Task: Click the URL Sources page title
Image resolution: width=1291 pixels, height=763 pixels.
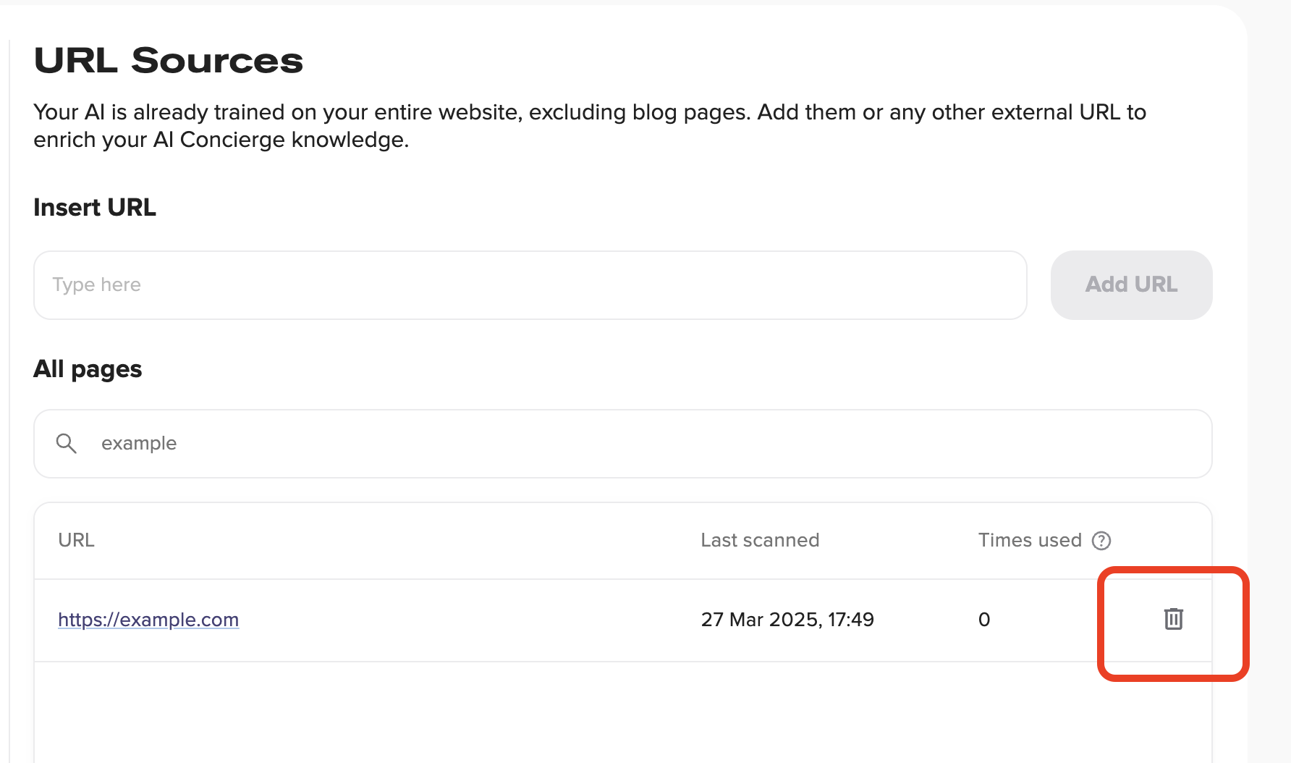Action: (169, 60)
